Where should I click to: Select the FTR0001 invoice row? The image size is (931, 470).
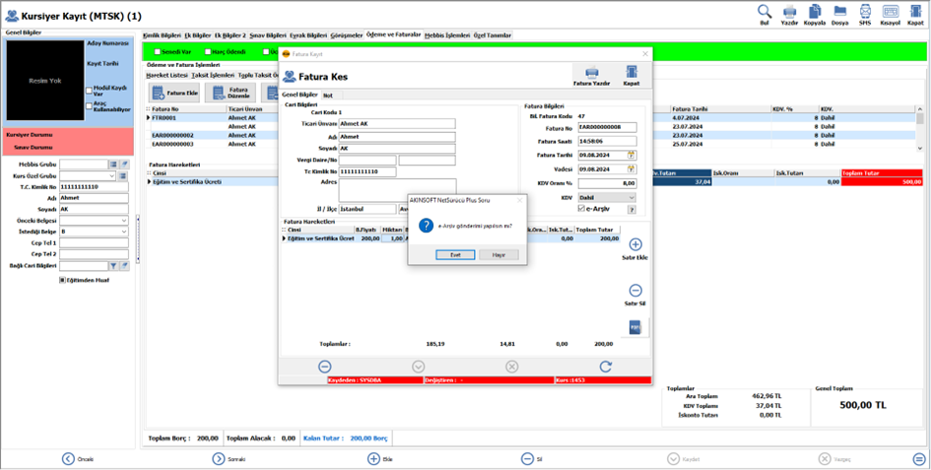click(x=530, y=117)
